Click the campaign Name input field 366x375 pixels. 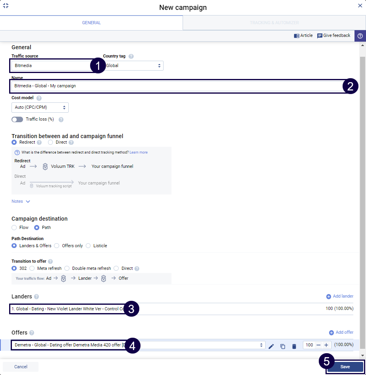click(x=175, y=86)
